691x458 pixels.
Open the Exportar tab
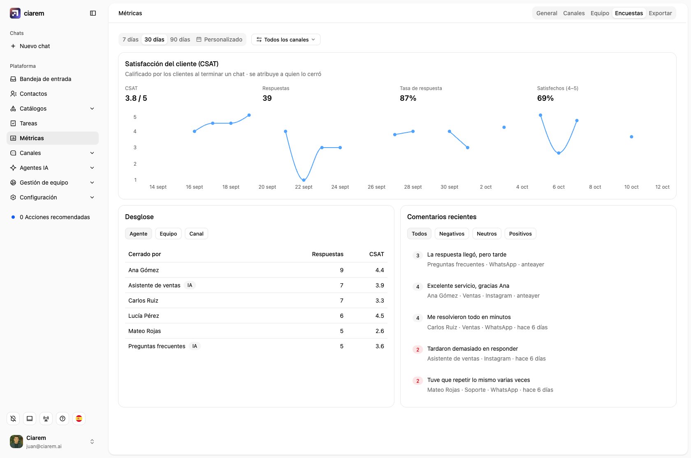660,13
